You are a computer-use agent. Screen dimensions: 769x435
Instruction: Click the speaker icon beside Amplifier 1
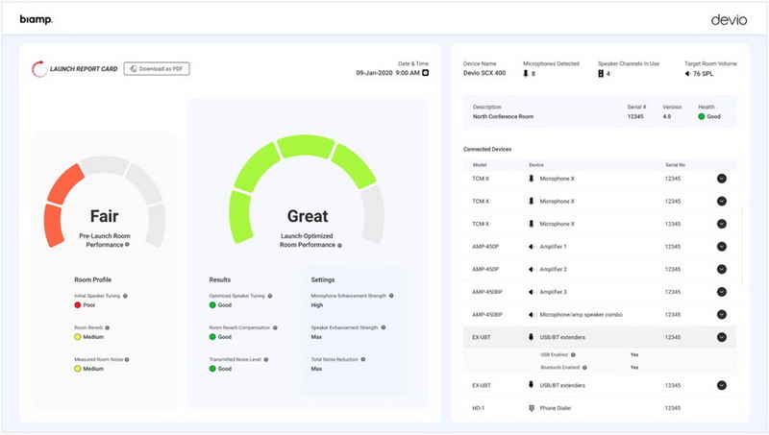532,247
